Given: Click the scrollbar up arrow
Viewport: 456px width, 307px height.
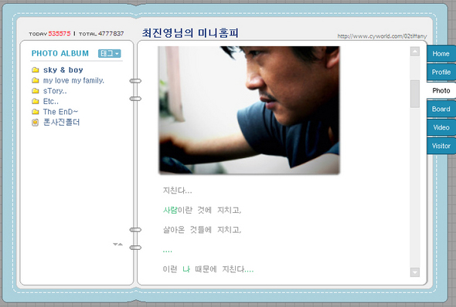Looking at the screenshot, I should [415, 52].
